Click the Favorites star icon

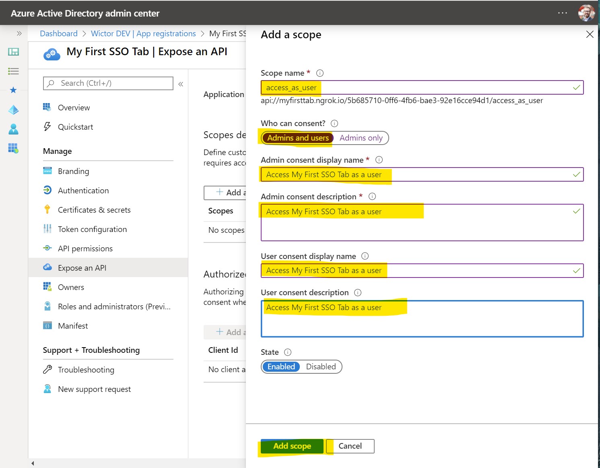13,90
